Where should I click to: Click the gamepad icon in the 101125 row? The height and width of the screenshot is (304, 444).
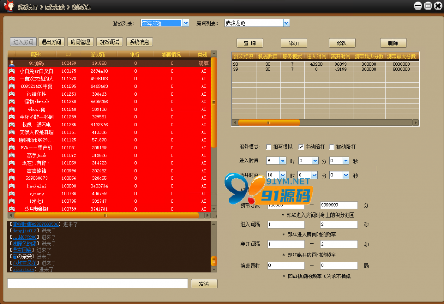pos(12,140)
